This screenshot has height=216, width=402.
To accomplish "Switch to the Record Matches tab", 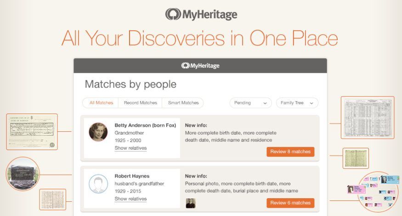I will point(140,103).
